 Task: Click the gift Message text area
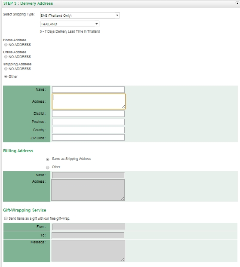click(x=88, y=251)
